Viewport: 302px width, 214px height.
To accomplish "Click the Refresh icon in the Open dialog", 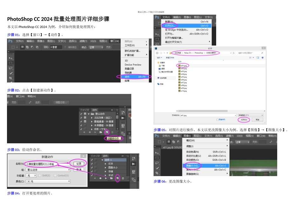I will pyautogui.click(x=234, y=53).
